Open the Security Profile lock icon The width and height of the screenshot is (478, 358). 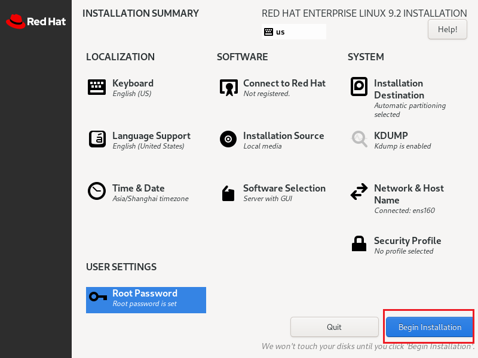359,243
